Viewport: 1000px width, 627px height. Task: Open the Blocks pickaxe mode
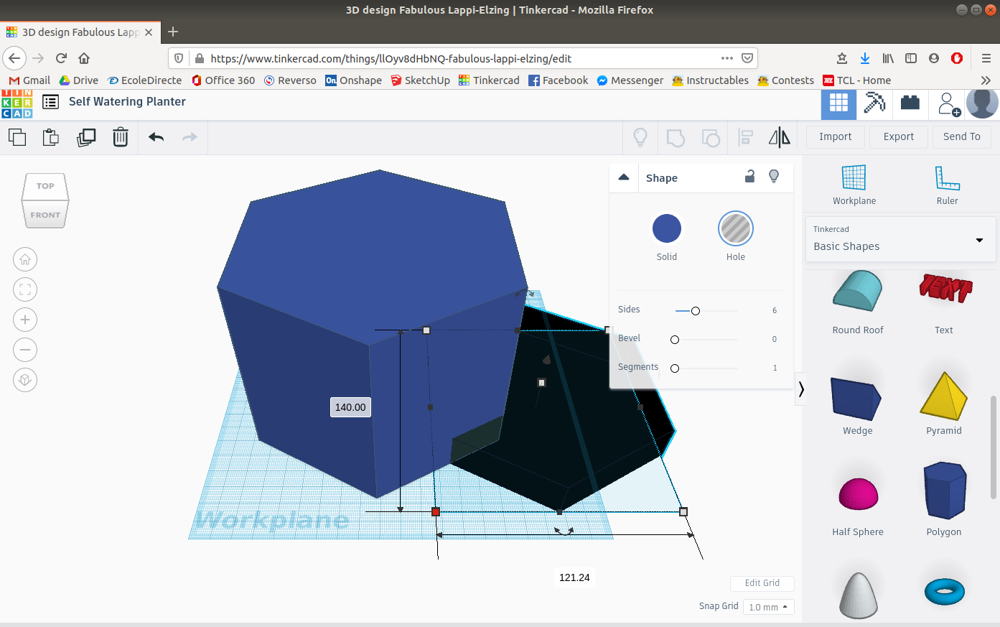pyautogui.click(x=874, y=104)
